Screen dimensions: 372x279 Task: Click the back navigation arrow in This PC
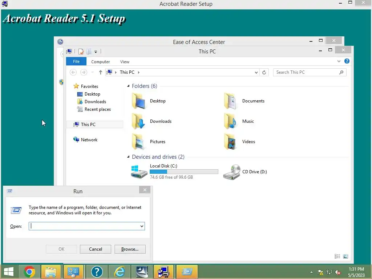click(x=73, y=72)
